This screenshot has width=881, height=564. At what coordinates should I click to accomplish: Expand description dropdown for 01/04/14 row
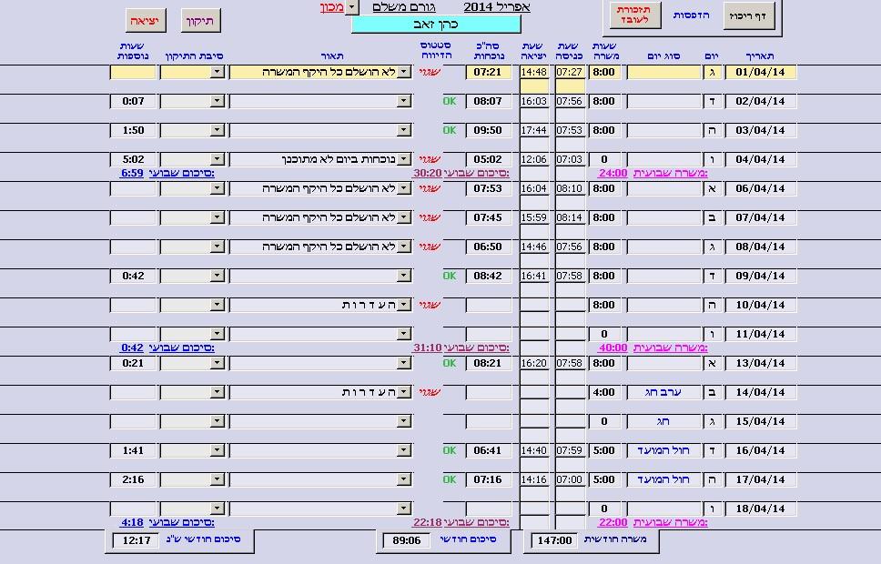(x=404, y=72)
